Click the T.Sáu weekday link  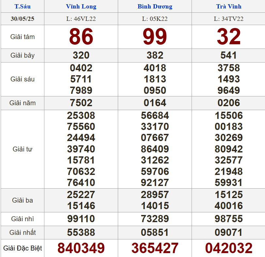point(22,7)
